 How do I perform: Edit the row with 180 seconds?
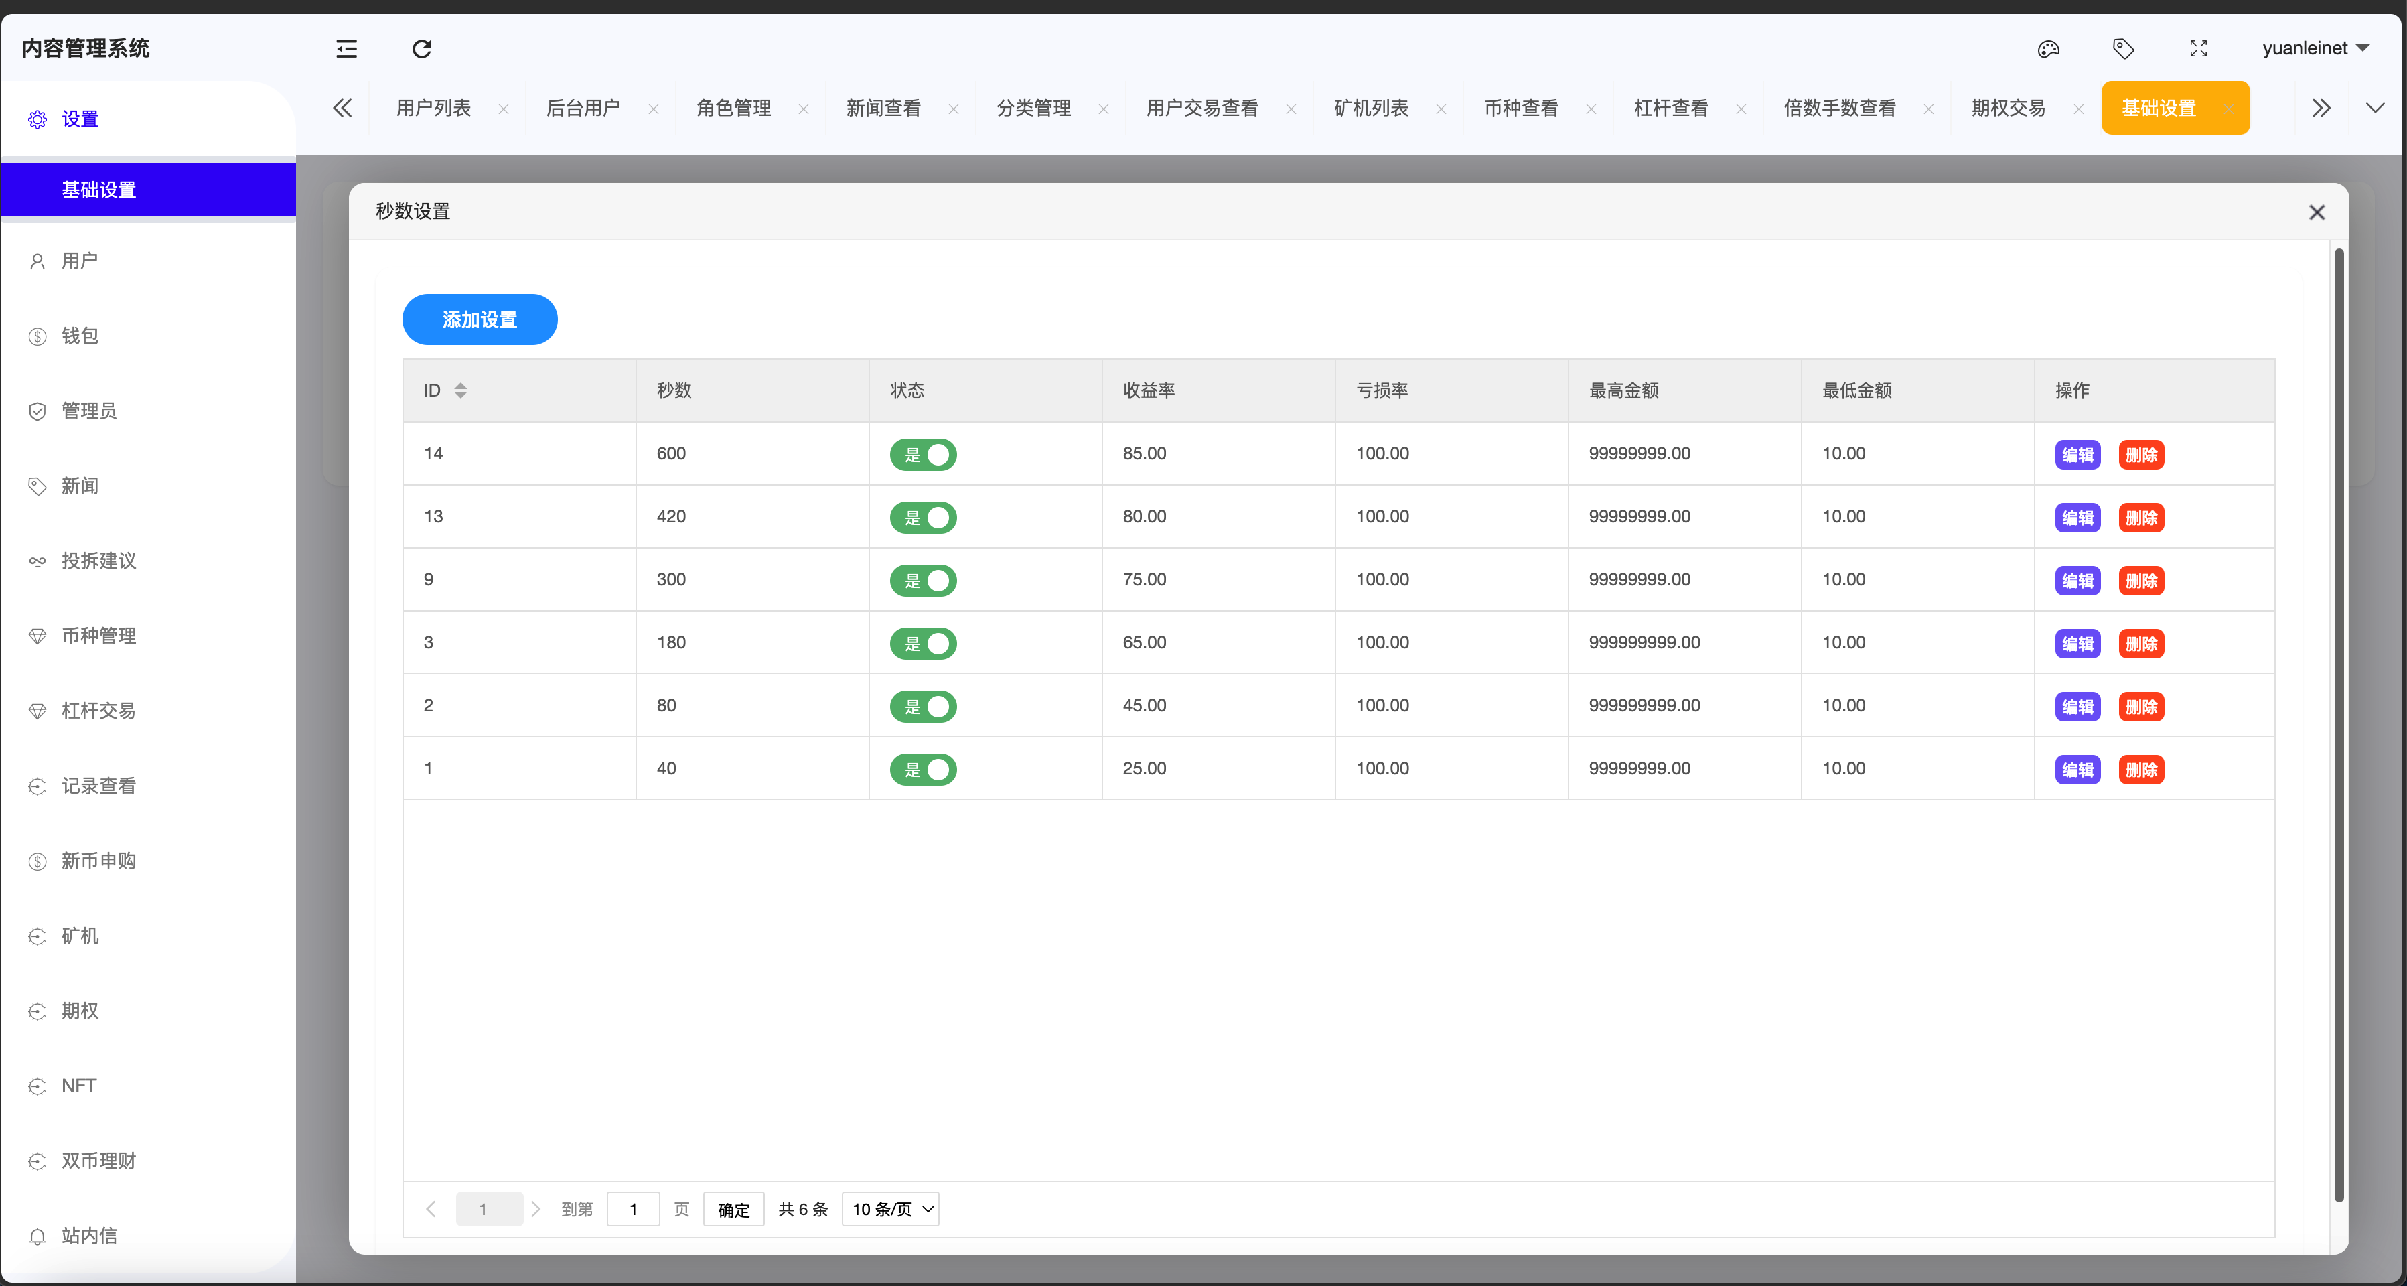click(2078, 644)
